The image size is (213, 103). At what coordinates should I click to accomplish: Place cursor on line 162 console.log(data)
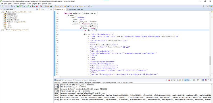pos(88,26)
